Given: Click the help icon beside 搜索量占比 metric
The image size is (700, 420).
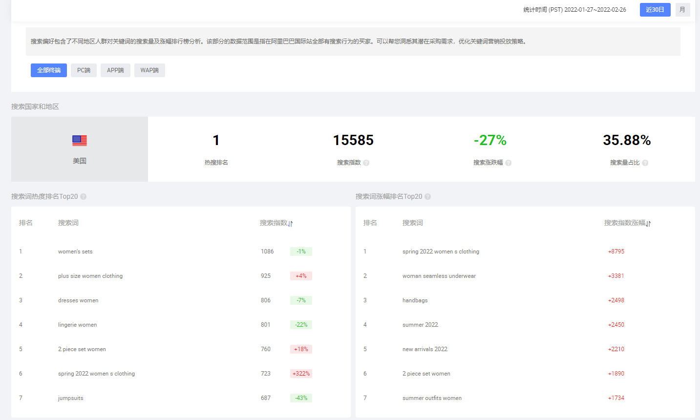Looking at the screenshot, I should pyautogui.click(x=645, y=163).
